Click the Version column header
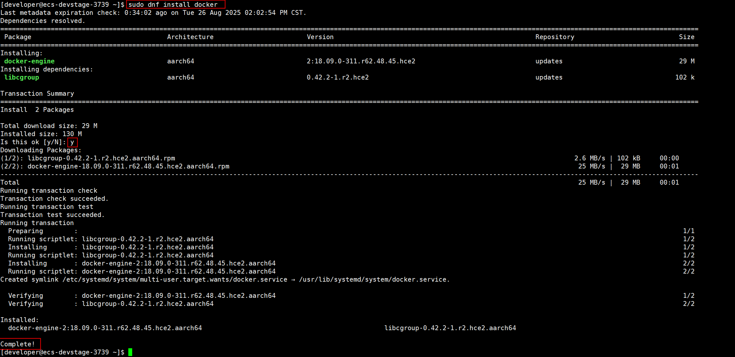This screenshot has height=357, width=735. 320,37
